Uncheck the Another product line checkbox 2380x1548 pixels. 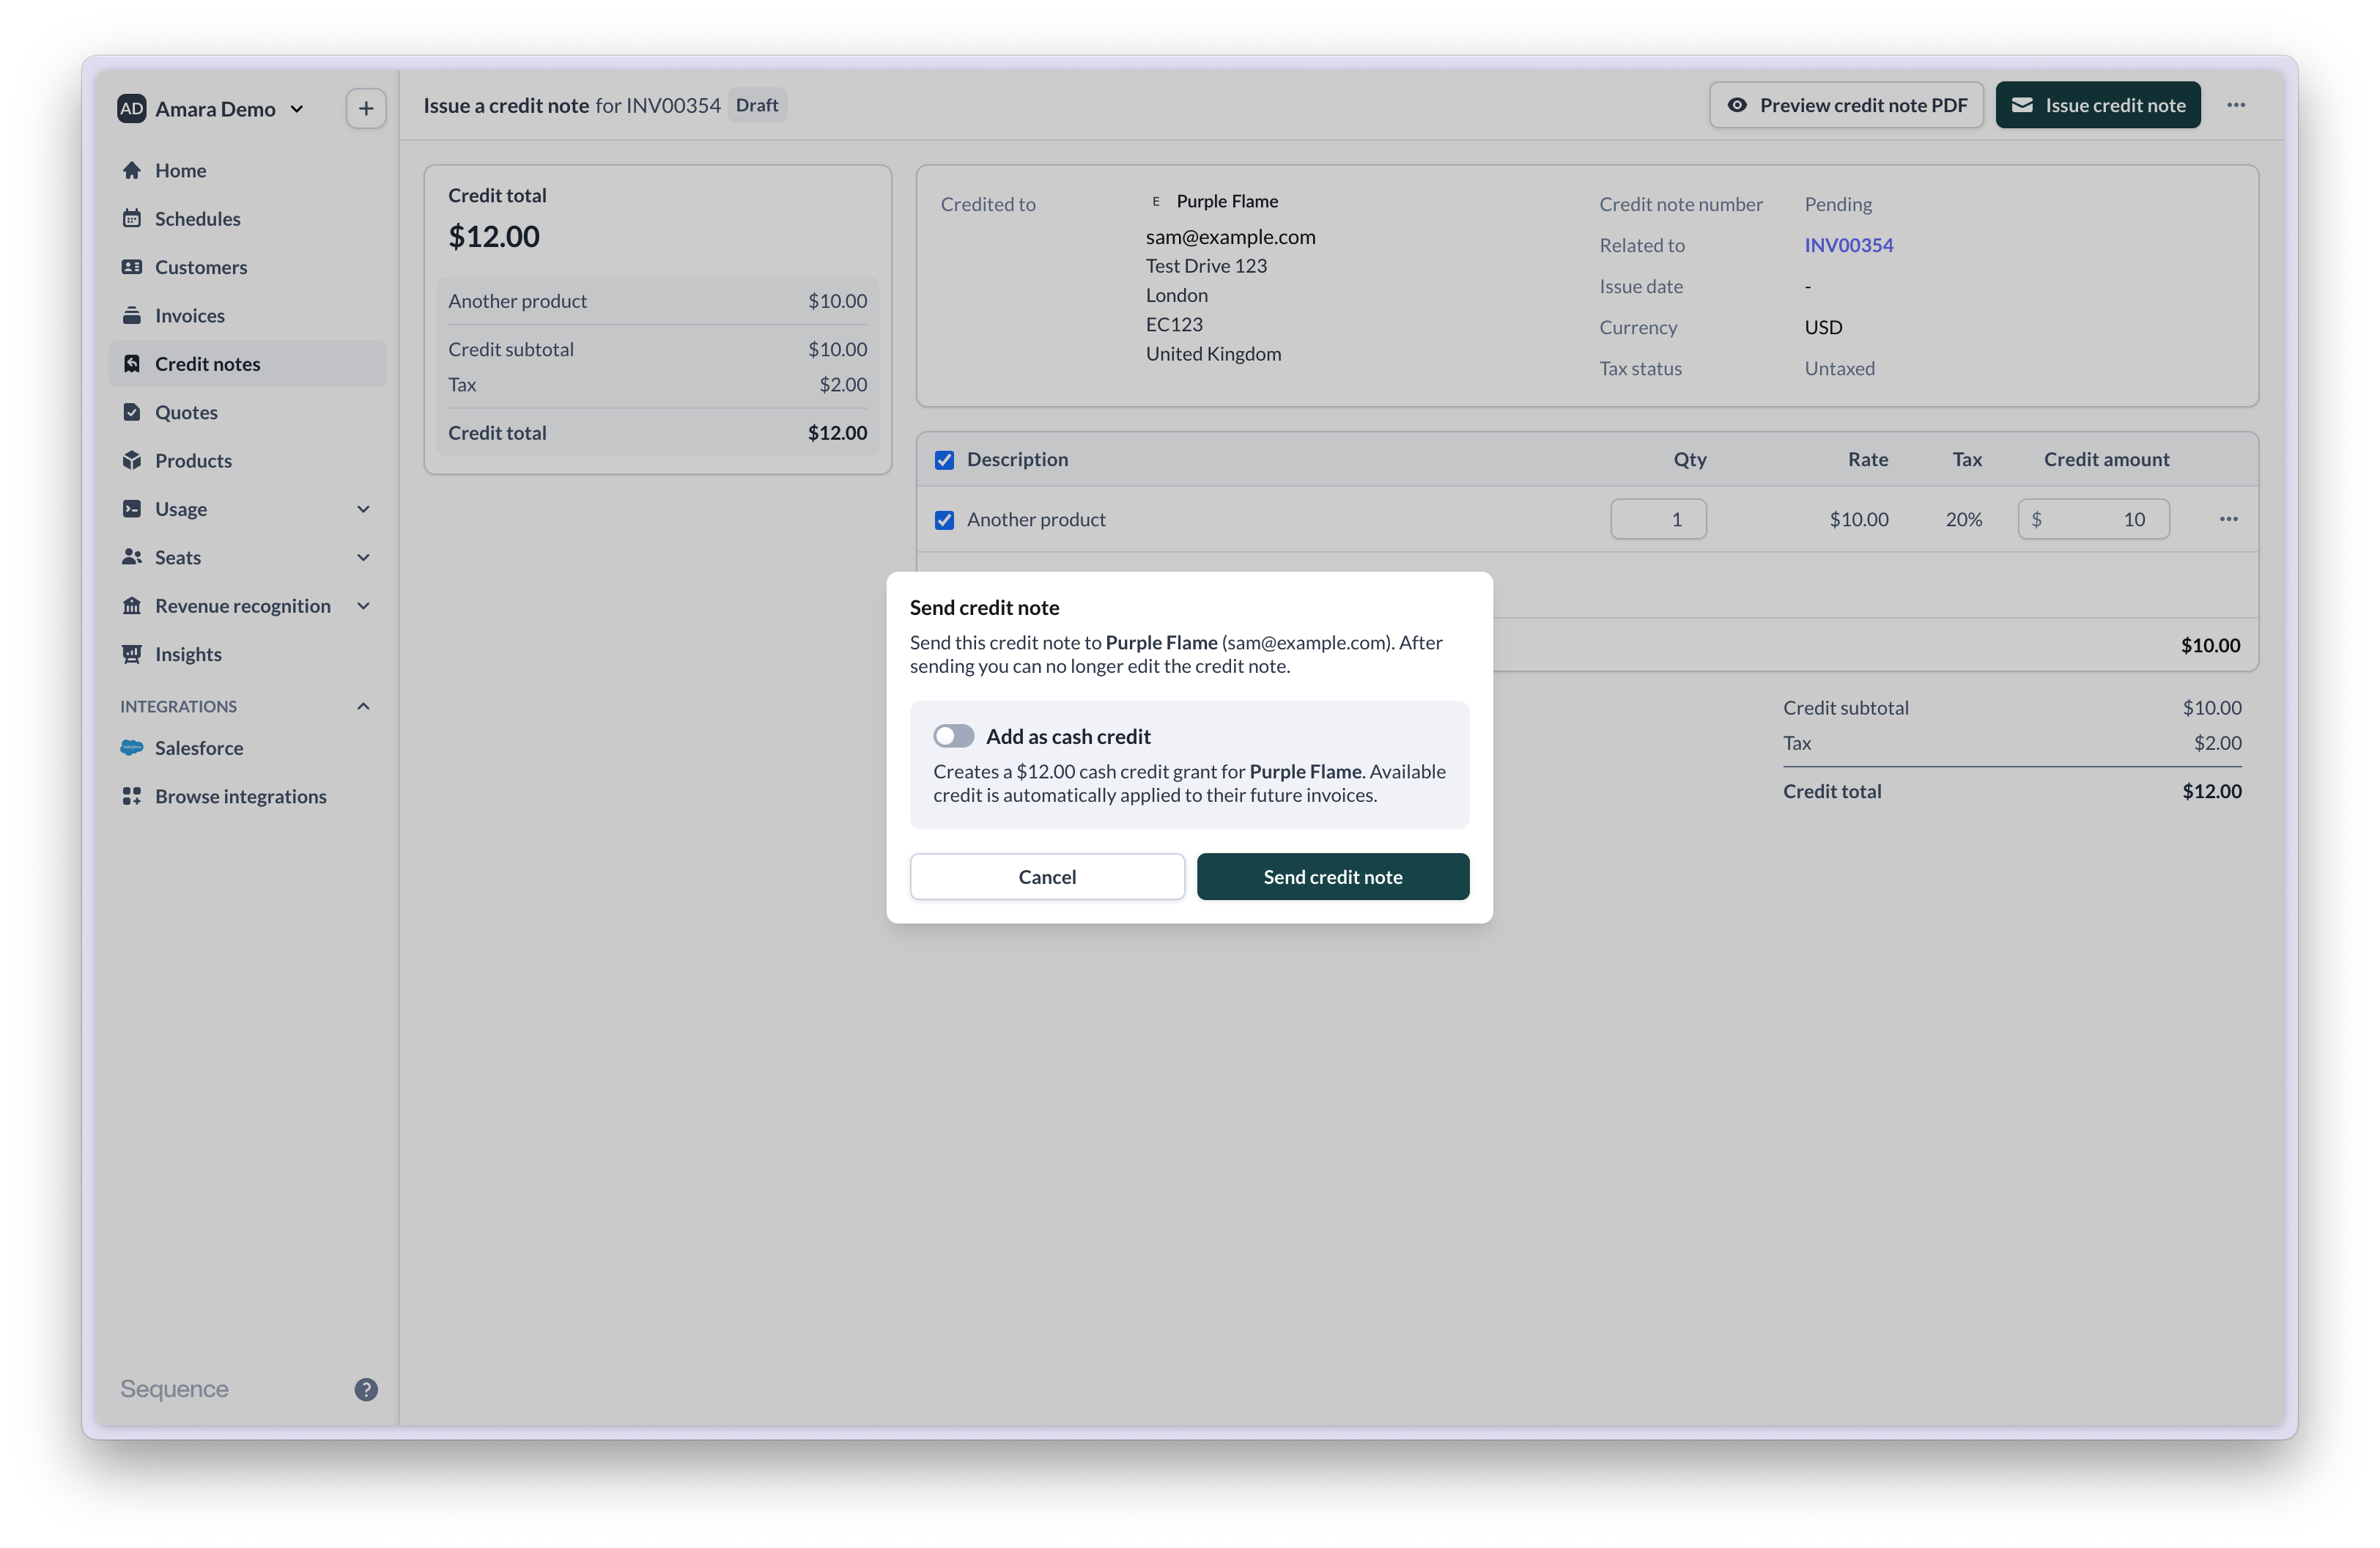click(x=944, y=520)
